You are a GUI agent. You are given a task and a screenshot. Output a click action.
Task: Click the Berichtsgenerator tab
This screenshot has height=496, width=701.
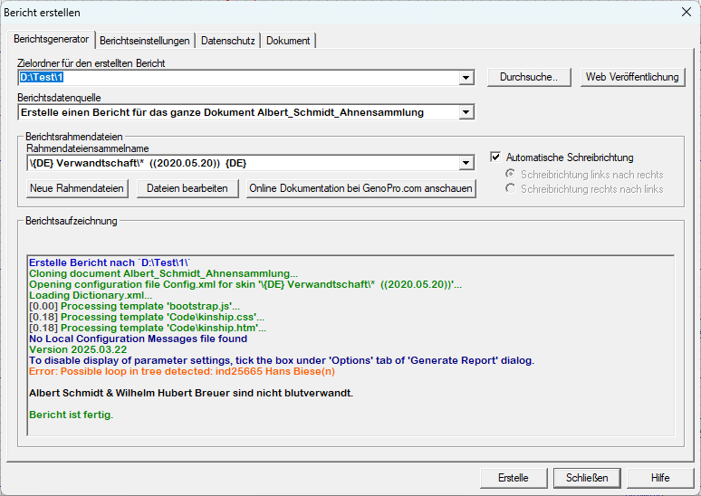click(x=52, y=40)
